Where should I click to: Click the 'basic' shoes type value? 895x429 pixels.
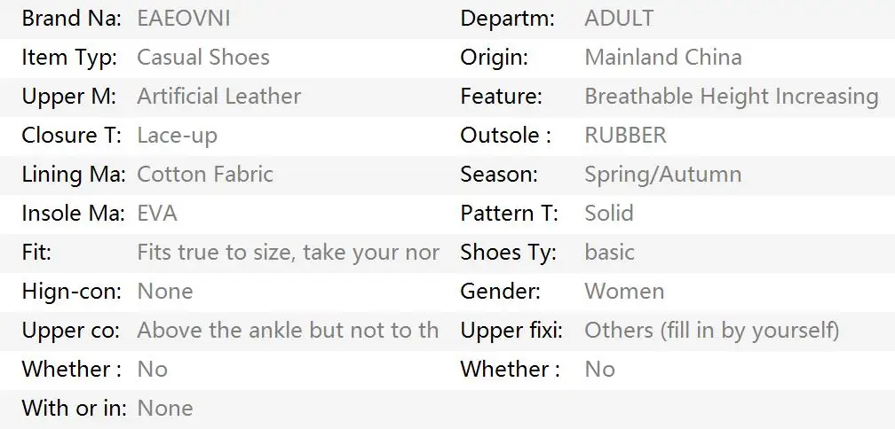point(609,253)
